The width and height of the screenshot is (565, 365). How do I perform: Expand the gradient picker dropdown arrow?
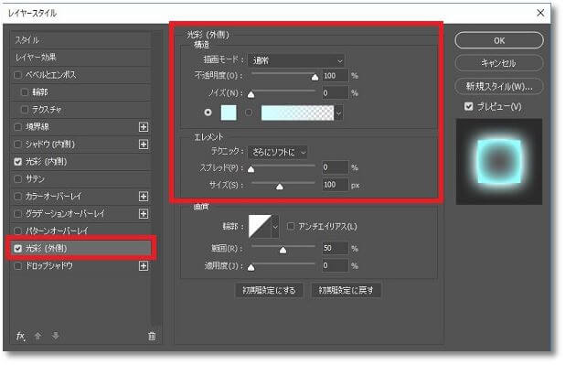[x=338, y=113]
